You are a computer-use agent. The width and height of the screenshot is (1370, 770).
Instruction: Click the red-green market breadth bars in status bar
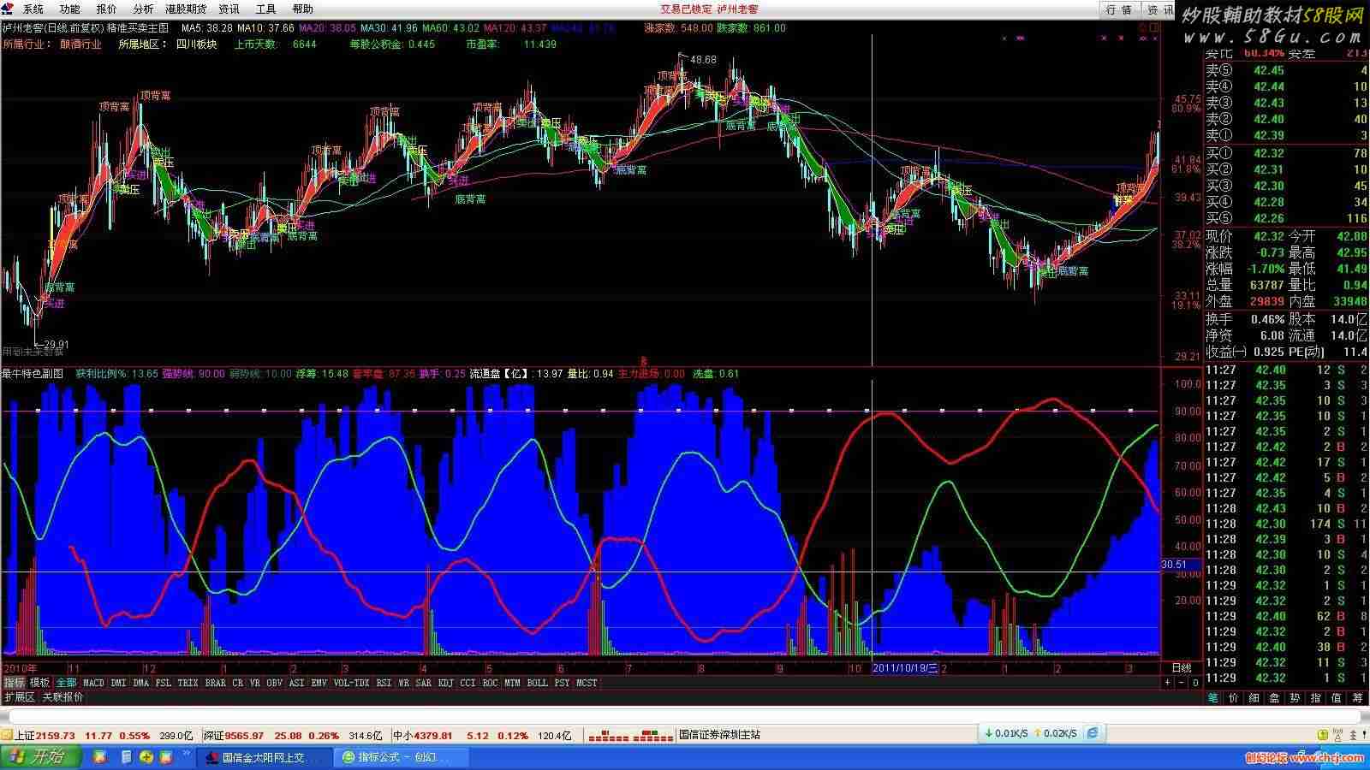tap(632, 735)
